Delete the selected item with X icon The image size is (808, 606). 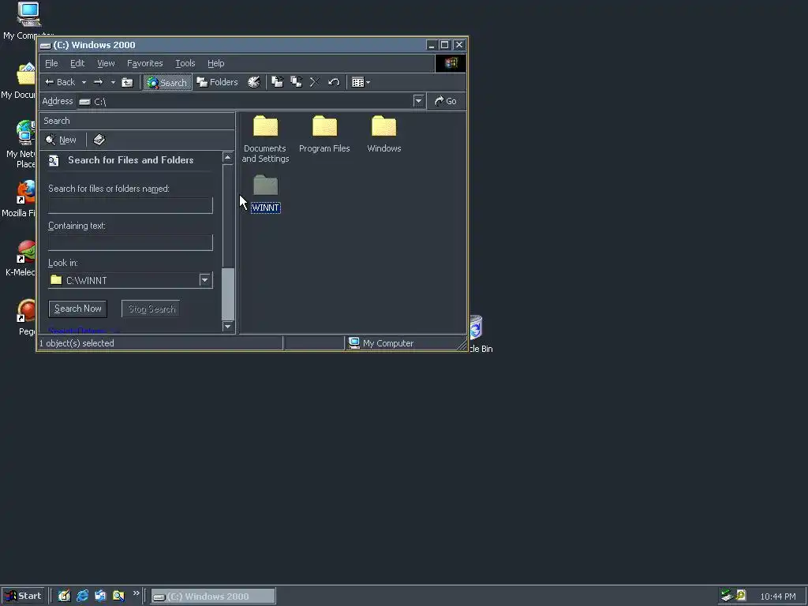point(314,82)
